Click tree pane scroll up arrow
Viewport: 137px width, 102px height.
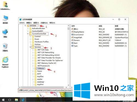coord(68,26)
